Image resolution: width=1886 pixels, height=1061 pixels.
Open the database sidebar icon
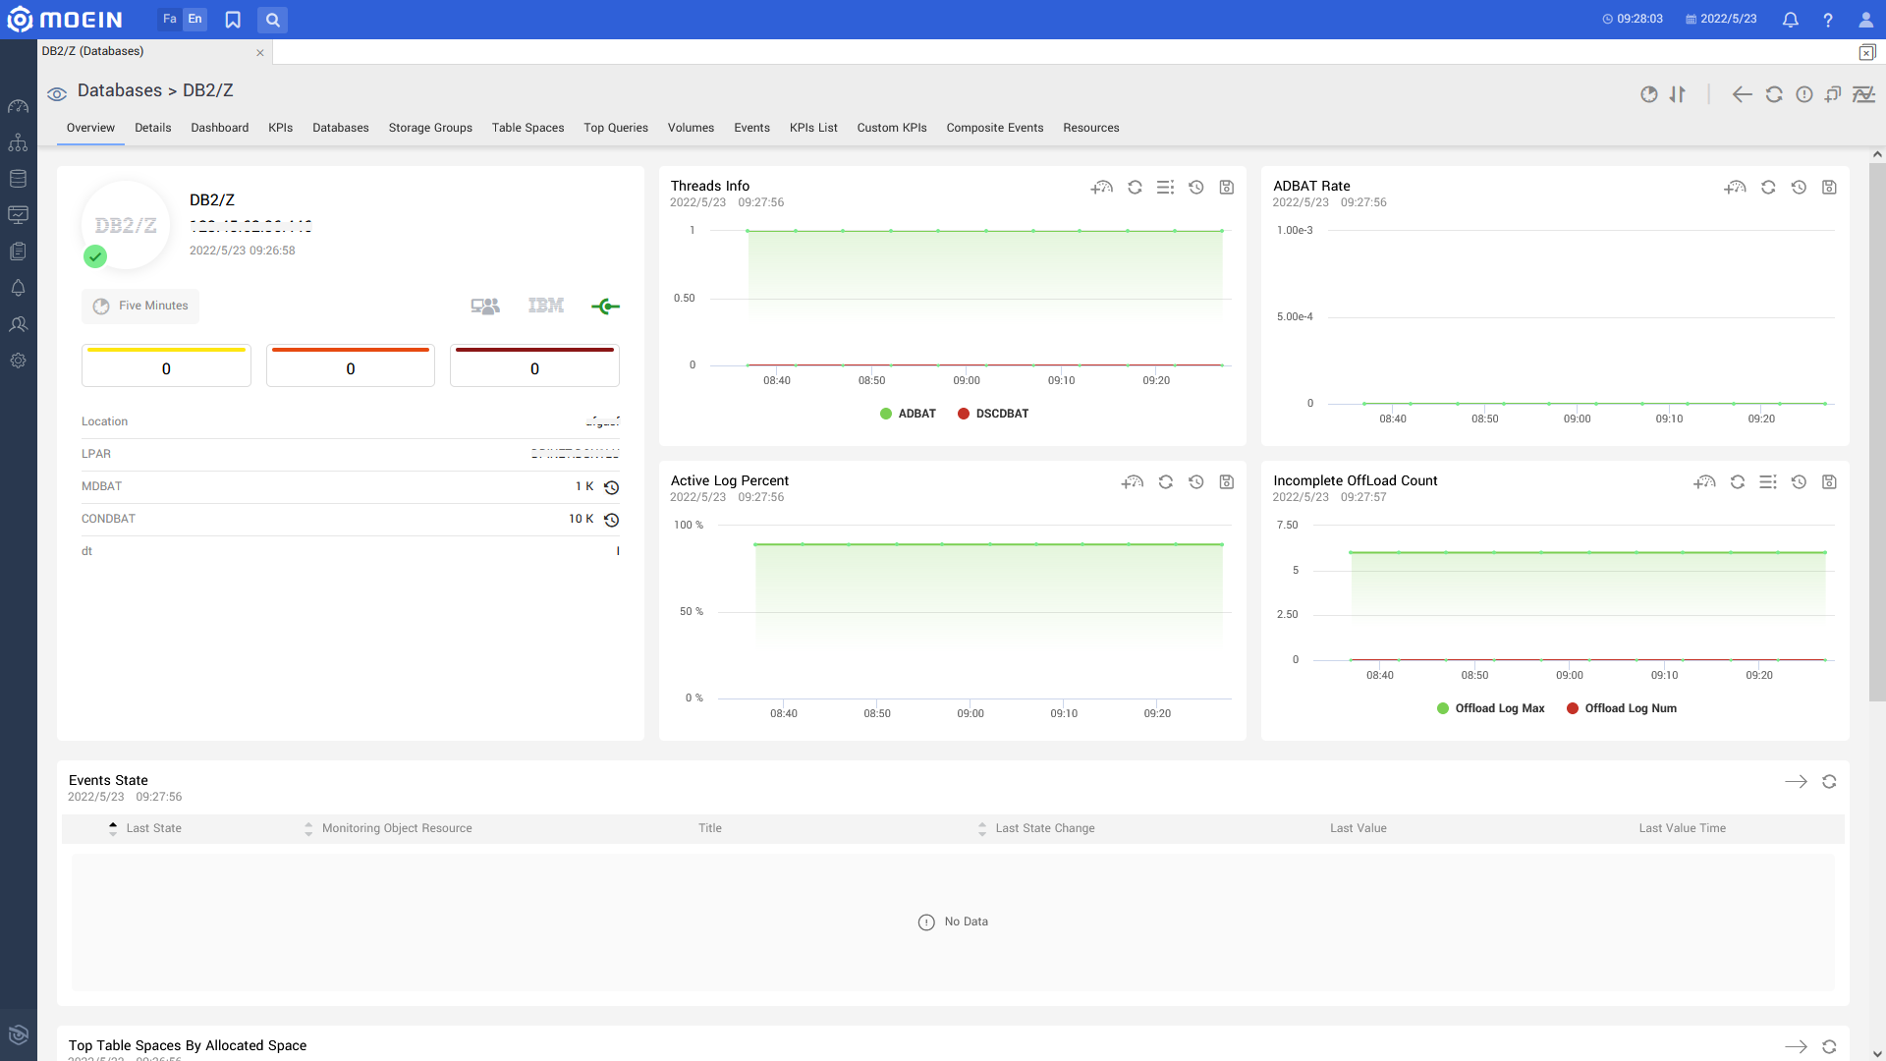[18, 179]
